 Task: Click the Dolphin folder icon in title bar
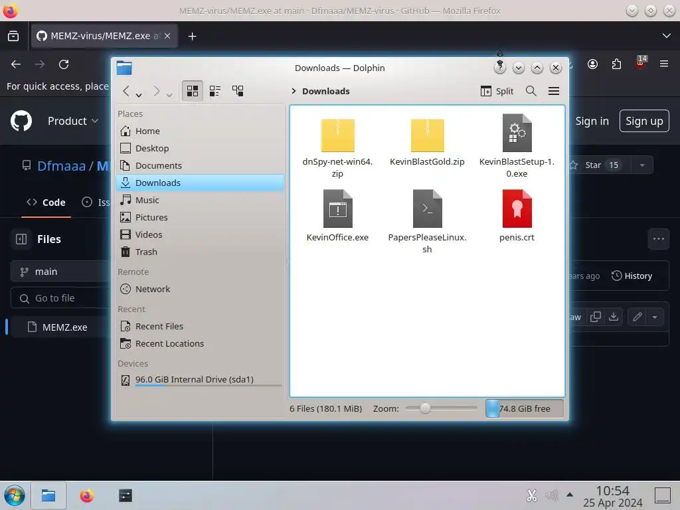(x=124, y=68)
